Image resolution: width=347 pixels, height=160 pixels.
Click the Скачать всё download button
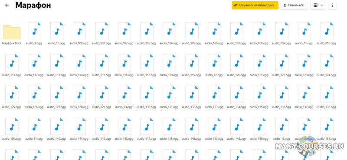[x=295, y=5]
